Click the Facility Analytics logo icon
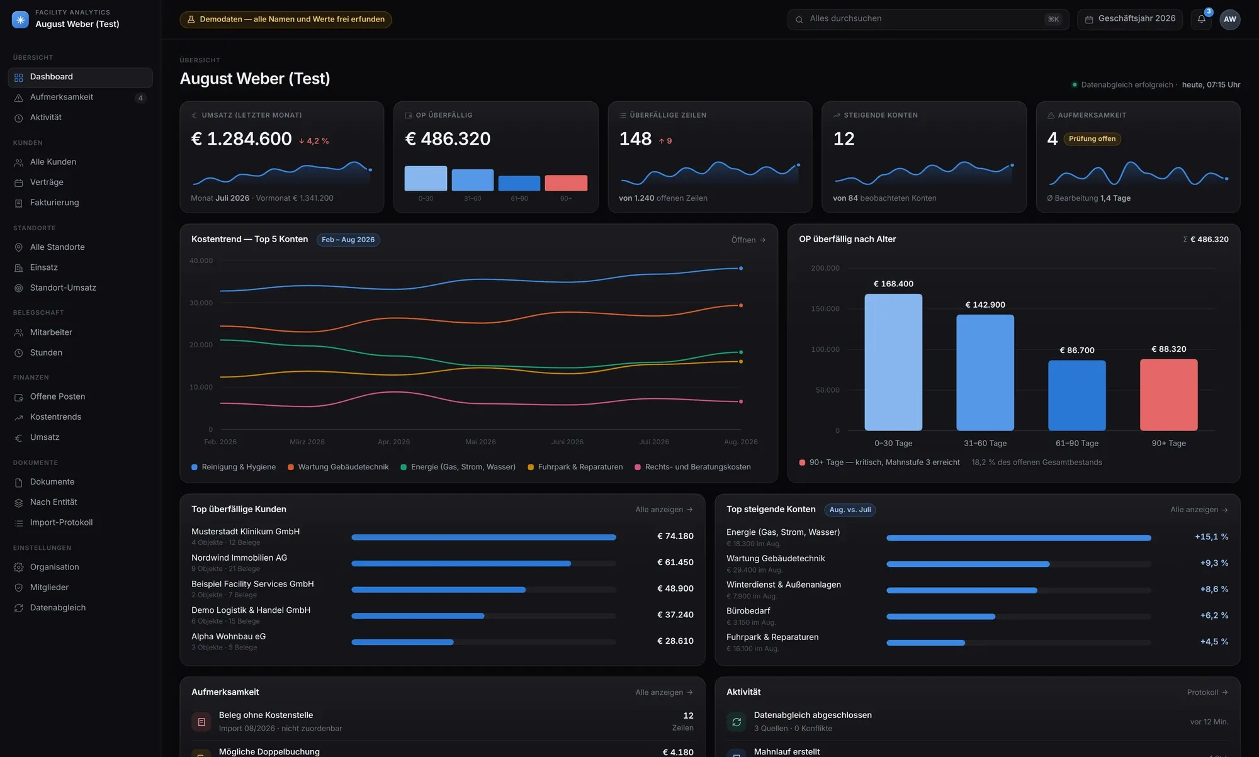 [20, 20]
